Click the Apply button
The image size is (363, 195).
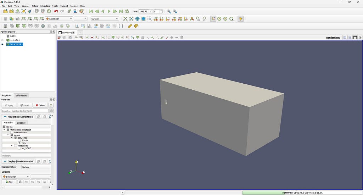(9, 105)
